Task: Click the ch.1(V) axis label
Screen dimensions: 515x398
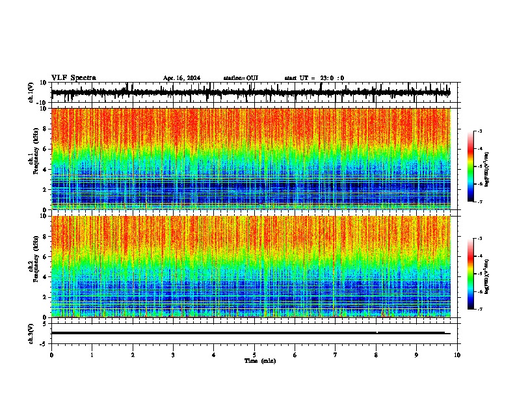Action: (31, 92)
